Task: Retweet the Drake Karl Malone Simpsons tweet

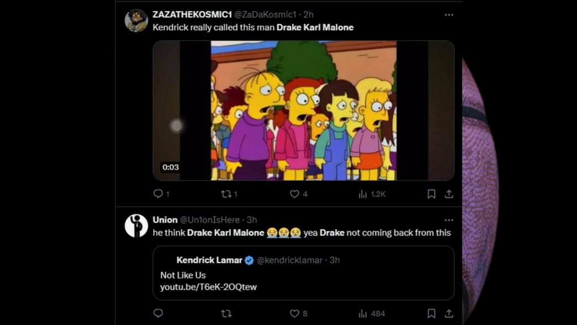Action: pos(226,194)
